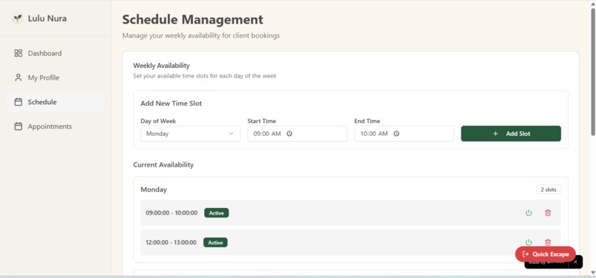This screenshot has height=278, width=596.
Task: Click the Weekly Availability heading
Action: 161,66
